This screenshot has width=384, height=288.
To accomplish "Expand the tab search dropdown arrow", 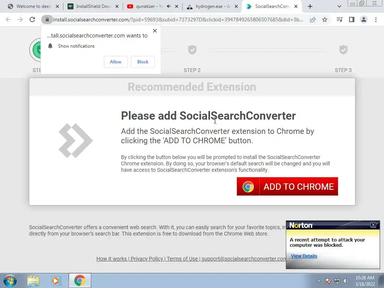I will (x=339, y=7).
